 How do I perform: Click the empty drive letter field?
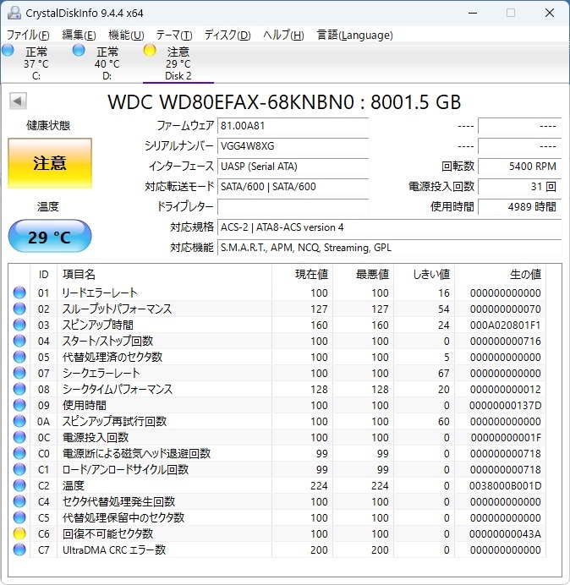(293, 206)
